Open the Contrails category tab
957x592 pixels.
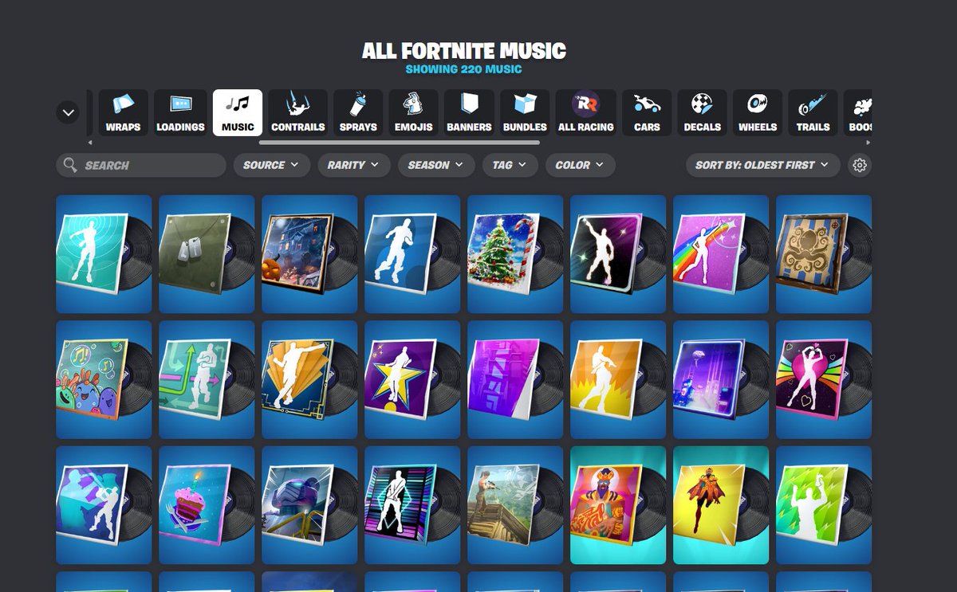tap(298, 112)
